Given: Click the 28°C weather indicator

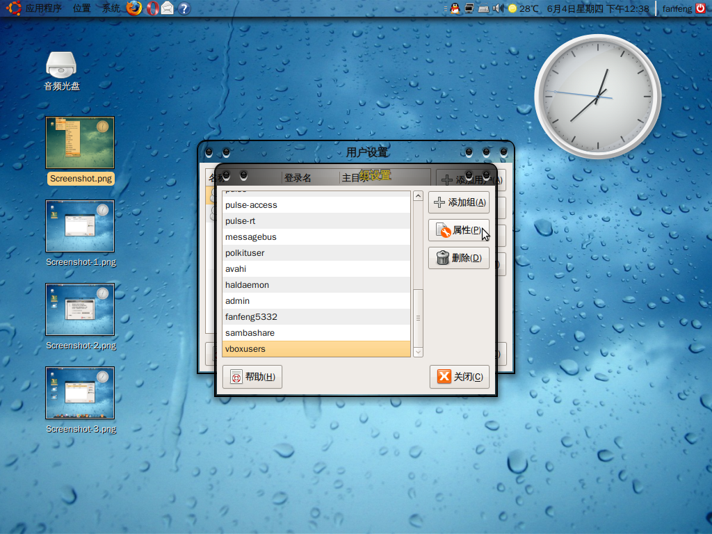Looking at the screenshot, I should (524, 8).
